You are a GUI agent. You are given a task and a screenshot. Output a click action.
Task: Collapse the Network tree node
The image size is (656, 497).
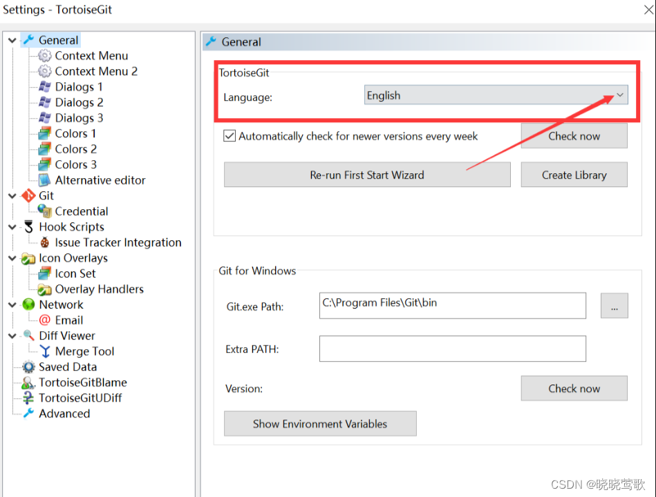tap(12, 305)
